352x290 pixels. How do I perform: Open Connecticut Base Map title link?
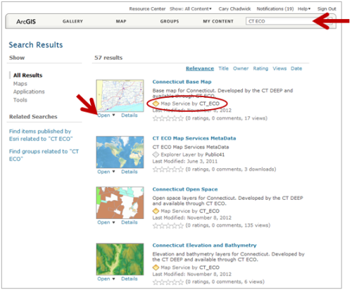click(x=182, y=82)
